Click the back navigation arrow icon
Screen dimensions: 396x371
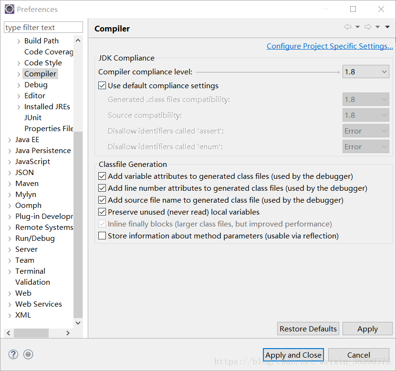[x=348, y=27]
